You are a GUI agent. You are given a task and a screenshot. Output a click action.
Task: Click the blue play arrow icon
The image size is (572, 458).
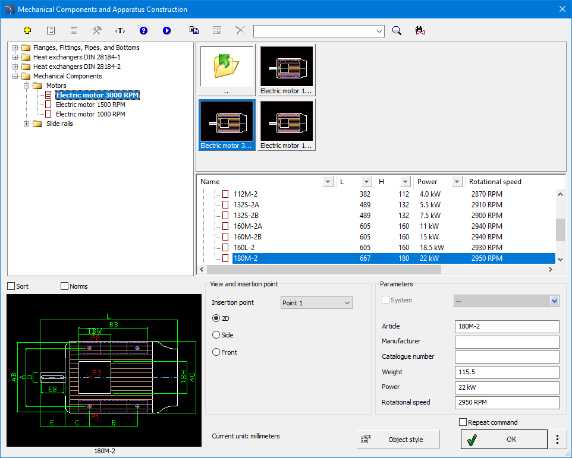tap(166, 31)
